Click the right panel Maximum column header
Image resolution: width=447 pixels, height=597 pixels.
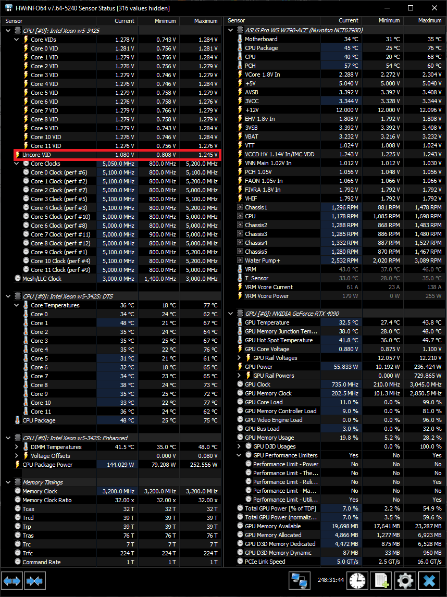(429, 21)
